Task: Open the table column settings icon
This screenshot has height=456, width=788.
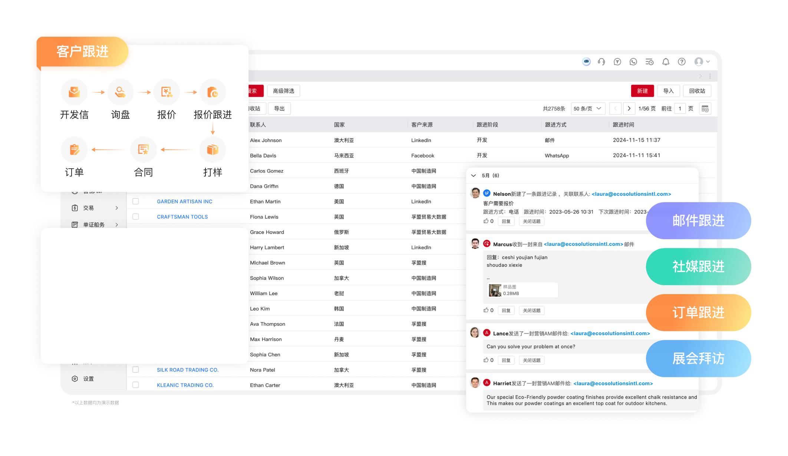Action: click(705, 109)
